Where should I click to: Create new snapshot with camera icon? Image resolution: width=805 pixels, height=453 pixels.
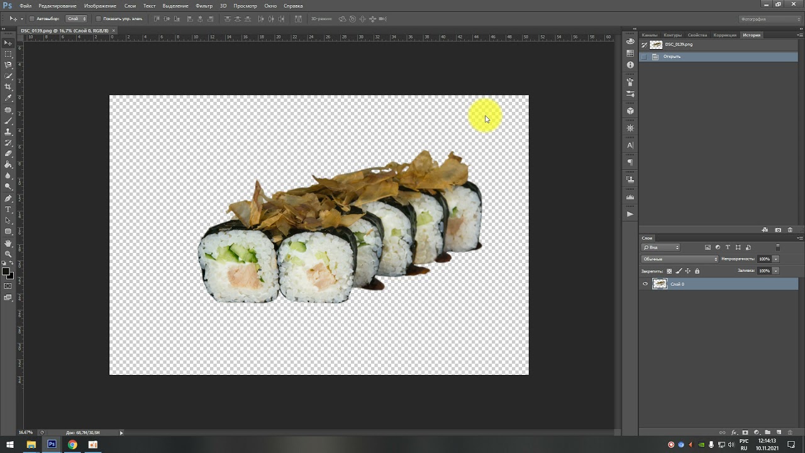(x=778, y=230)
